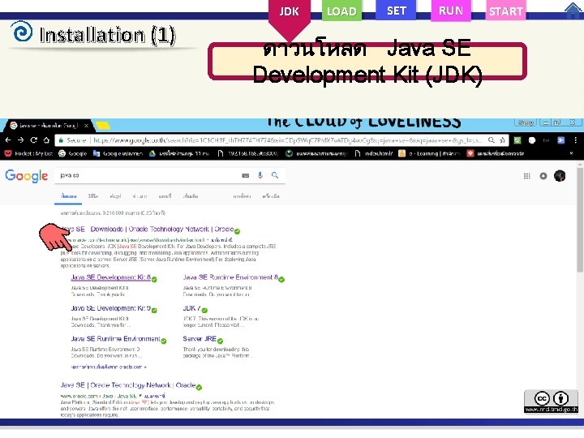Open the Server JRE sublink
584x438 pixels.
pyautogui.click(x=200, y=339)
